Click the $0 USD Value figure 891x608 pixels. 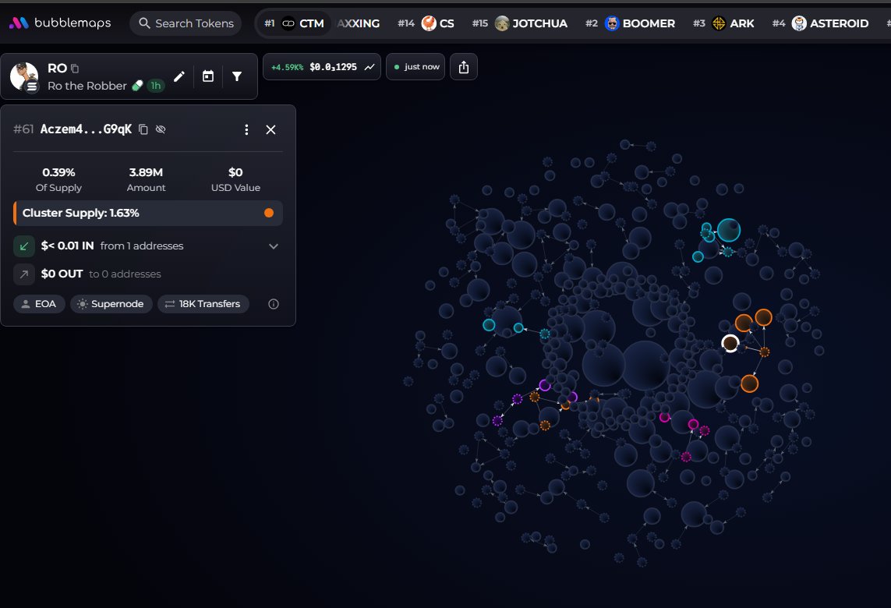(235, 172)
